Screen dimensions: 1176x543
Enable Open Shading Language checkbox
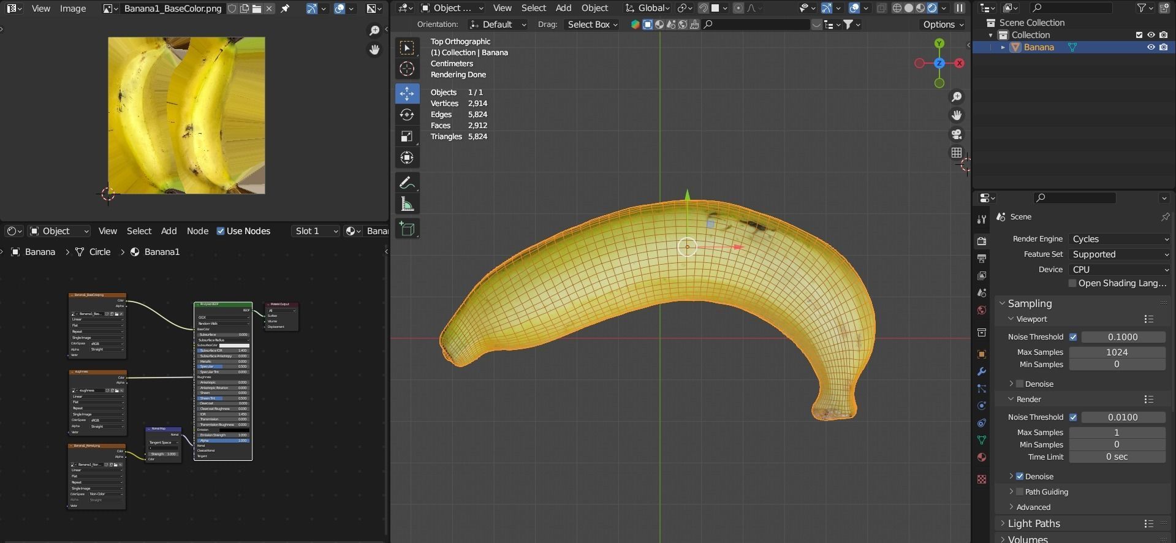tap(1072, 283)
